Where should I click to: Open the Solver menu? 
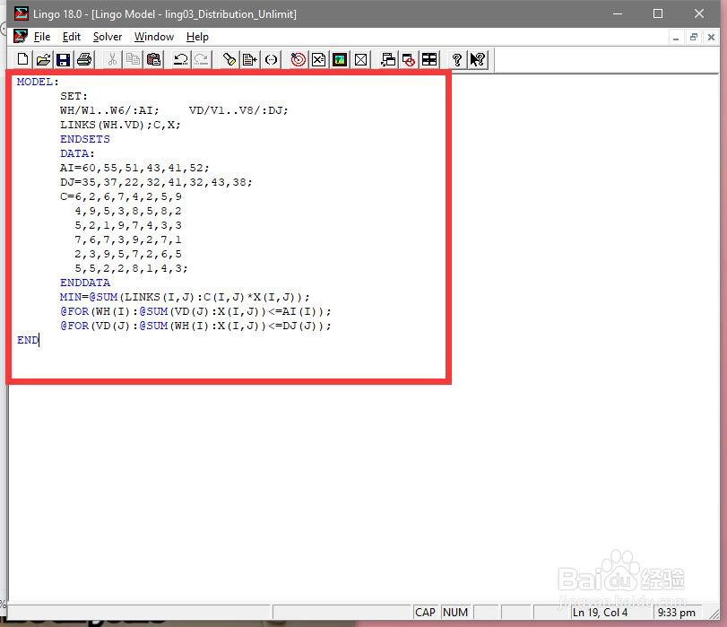point(107,37)
